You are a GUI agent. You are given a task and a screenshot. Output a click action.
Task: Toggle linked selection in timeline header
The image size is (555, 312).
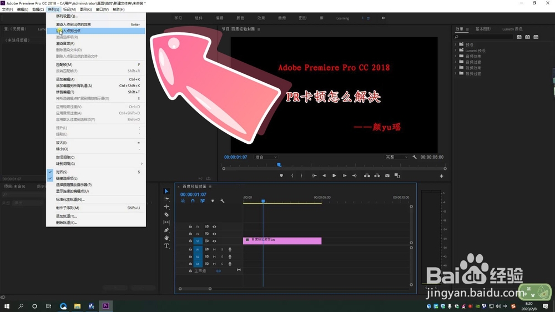203,201
